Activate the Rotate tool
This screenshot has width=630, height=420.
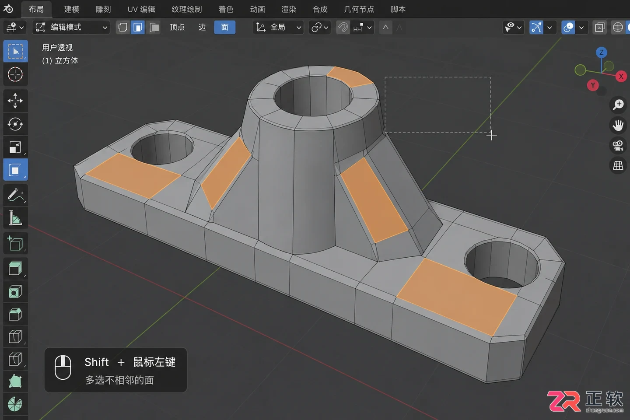pos(15,124)
